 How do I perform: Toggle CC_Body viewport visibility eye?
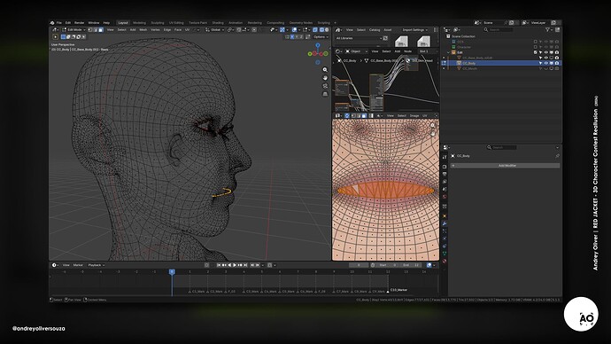[x=546, y=63]
